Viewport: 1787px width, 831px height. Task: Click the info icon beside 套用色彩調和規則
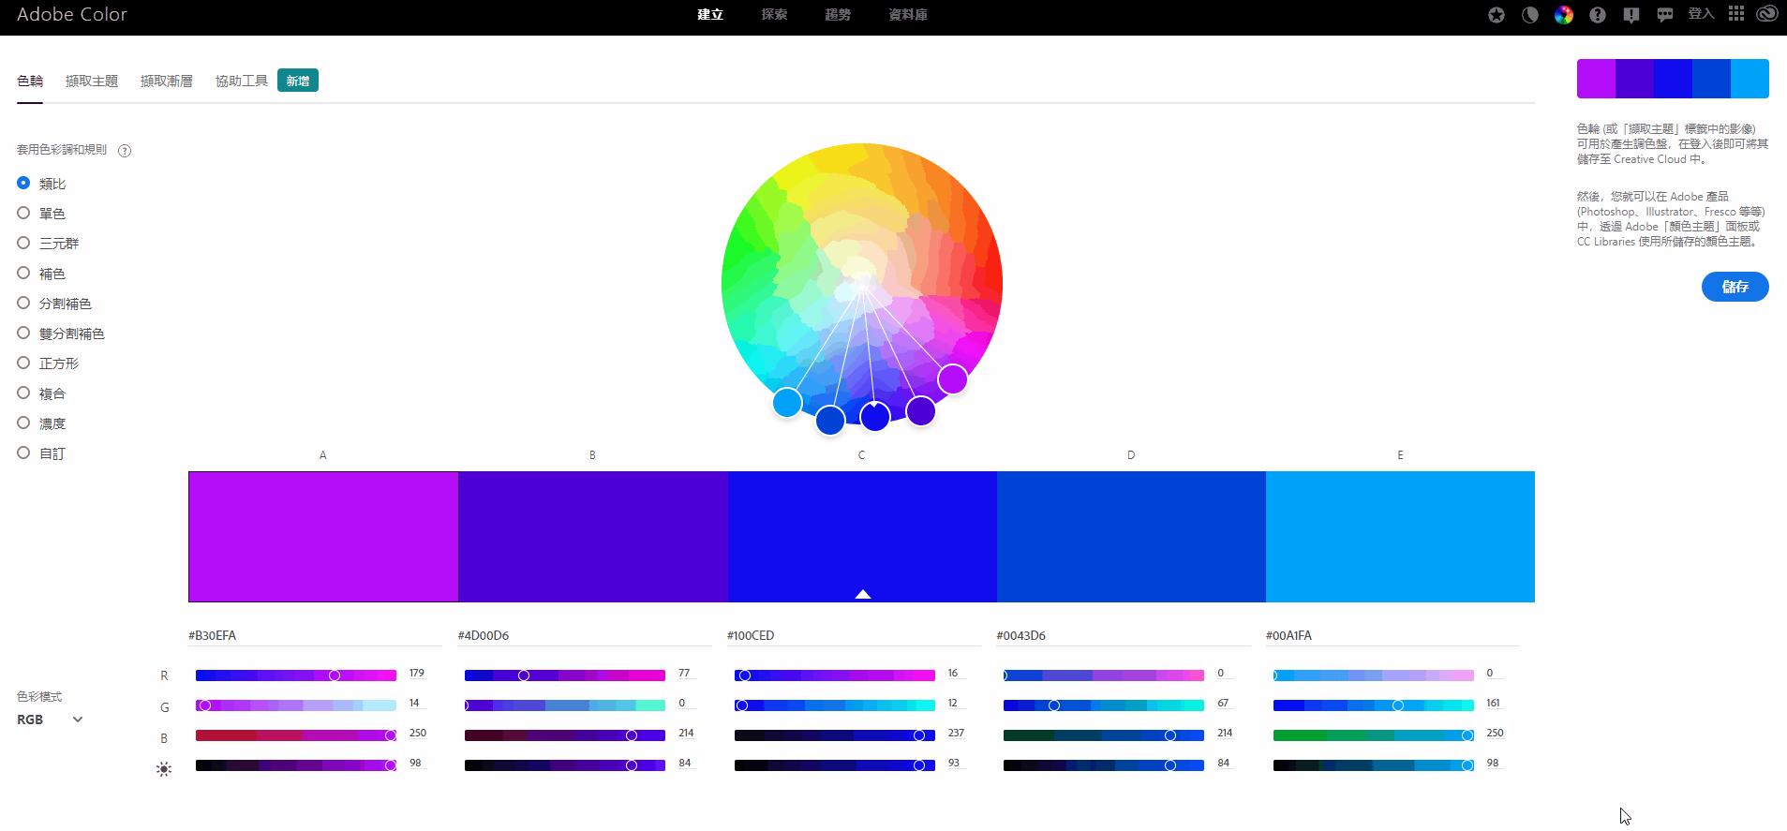point(125,151)
